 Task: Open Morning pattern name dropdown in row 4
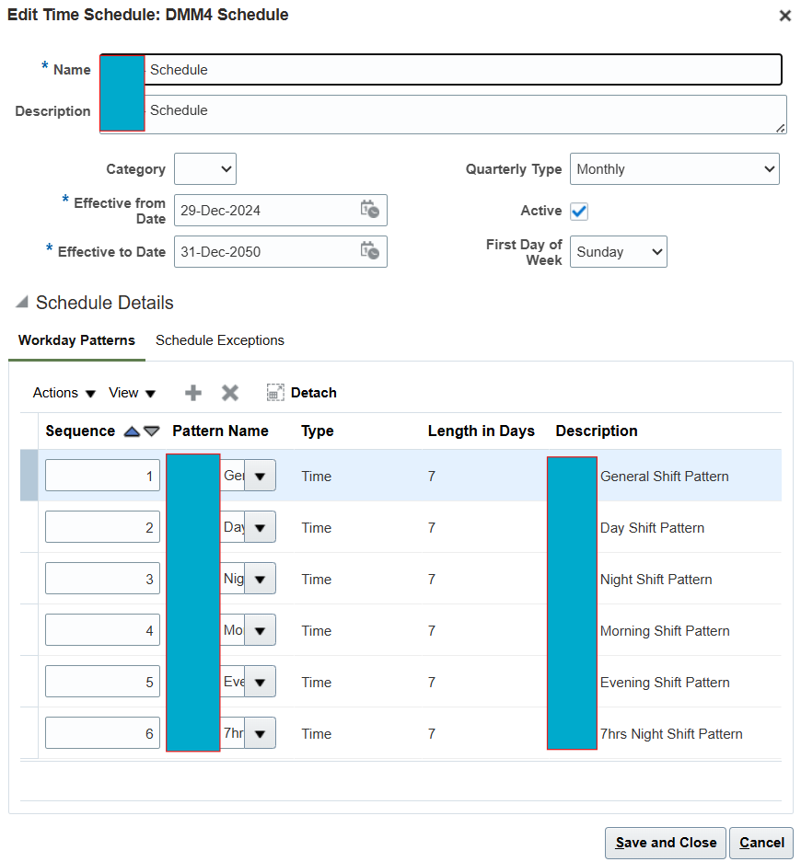(x=261, y=630)
